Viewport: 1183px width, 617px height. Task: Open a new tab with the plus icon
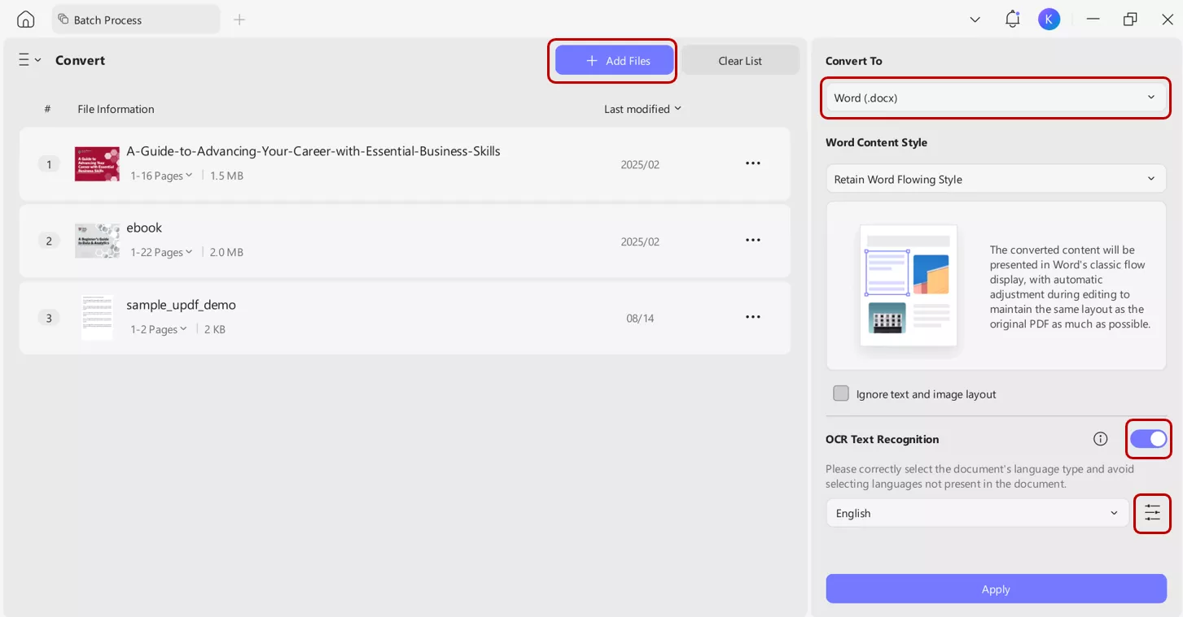tap(239, 19)
